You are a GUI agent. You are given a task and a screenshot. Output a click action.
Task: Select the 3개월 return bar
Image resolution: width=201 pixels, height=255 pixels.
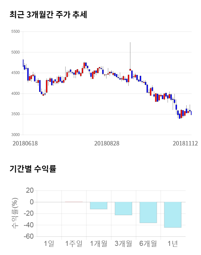click(x=123, y=208)
